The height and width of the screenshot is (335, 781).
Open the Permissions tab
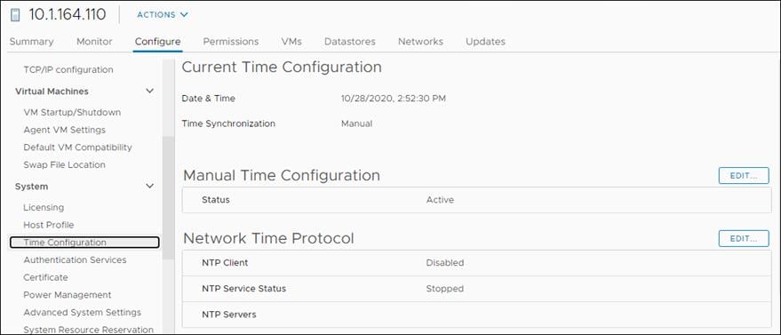pos(231,41)
